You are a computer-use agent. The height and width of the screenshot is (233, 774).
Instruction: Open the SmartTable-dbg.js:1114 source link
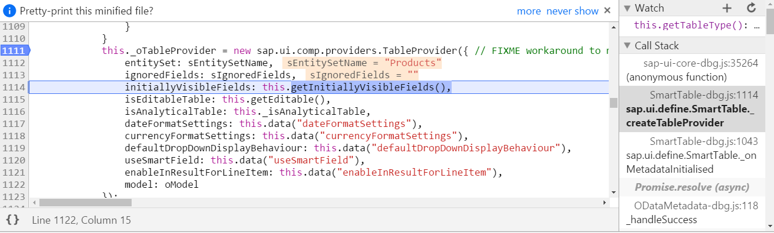click(x=704, y=94)
